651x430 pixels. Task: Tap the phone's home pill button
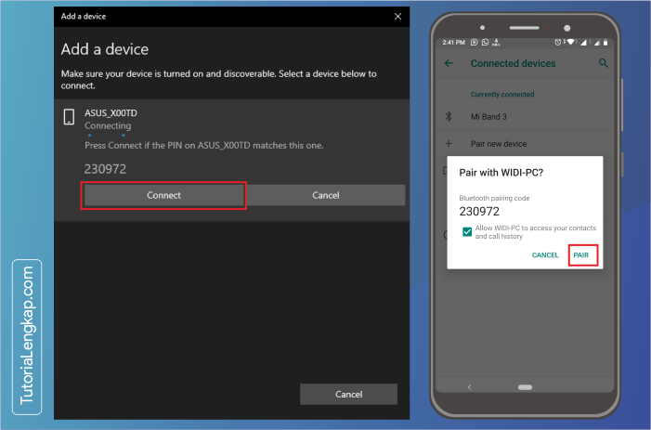point(525,387)
